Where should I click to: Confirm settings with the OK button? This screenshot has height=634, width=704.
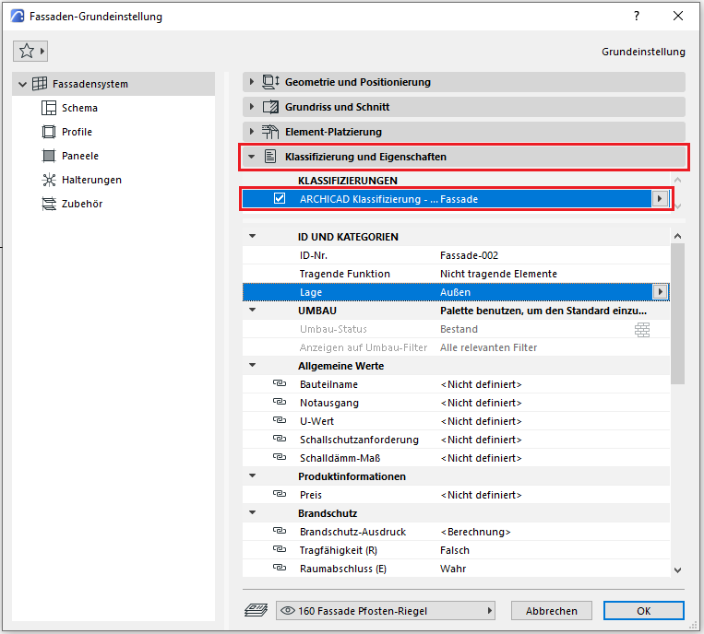tap(643, 611)
